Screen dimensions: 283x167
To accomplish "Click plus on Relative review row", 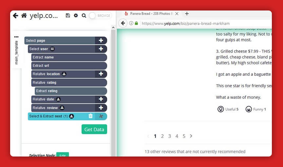I will [101, 108].
